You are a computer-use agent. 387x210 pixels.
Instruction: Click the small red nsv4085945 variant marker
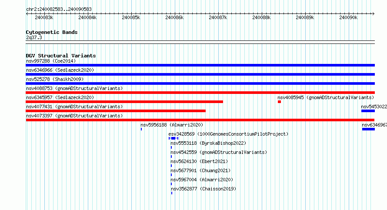(x=279, y=102)
